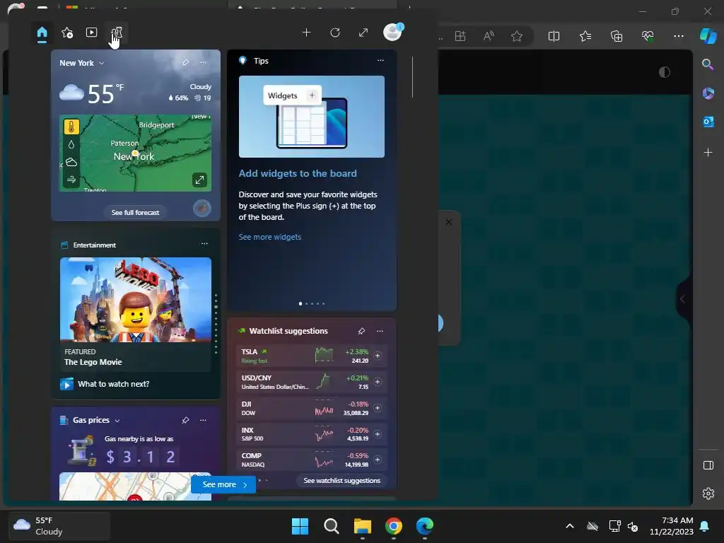Open Outlook in Edge sidebar
Viewport: 724px width, 543px height.
pyautogui.click(x=708, y=122)
